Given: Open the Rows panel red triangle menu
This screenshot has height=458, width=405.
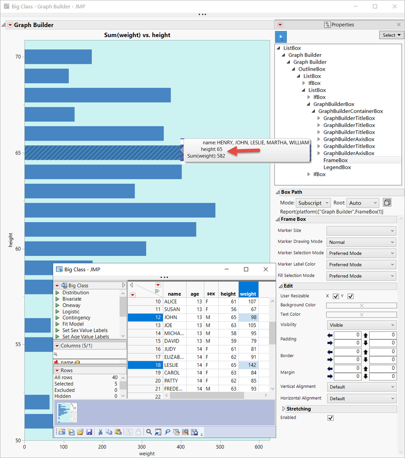Looking at the screenshot, I should point(57,370).
